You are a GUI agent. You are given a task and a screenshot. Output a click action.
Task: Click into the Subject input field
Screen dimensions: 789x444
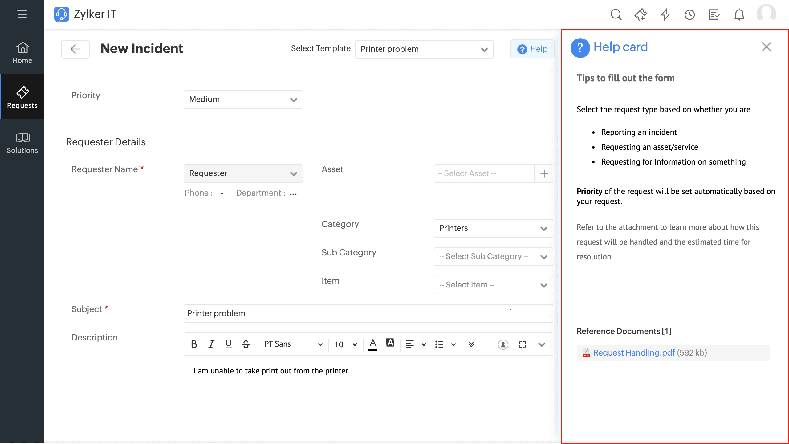(368, 314)
